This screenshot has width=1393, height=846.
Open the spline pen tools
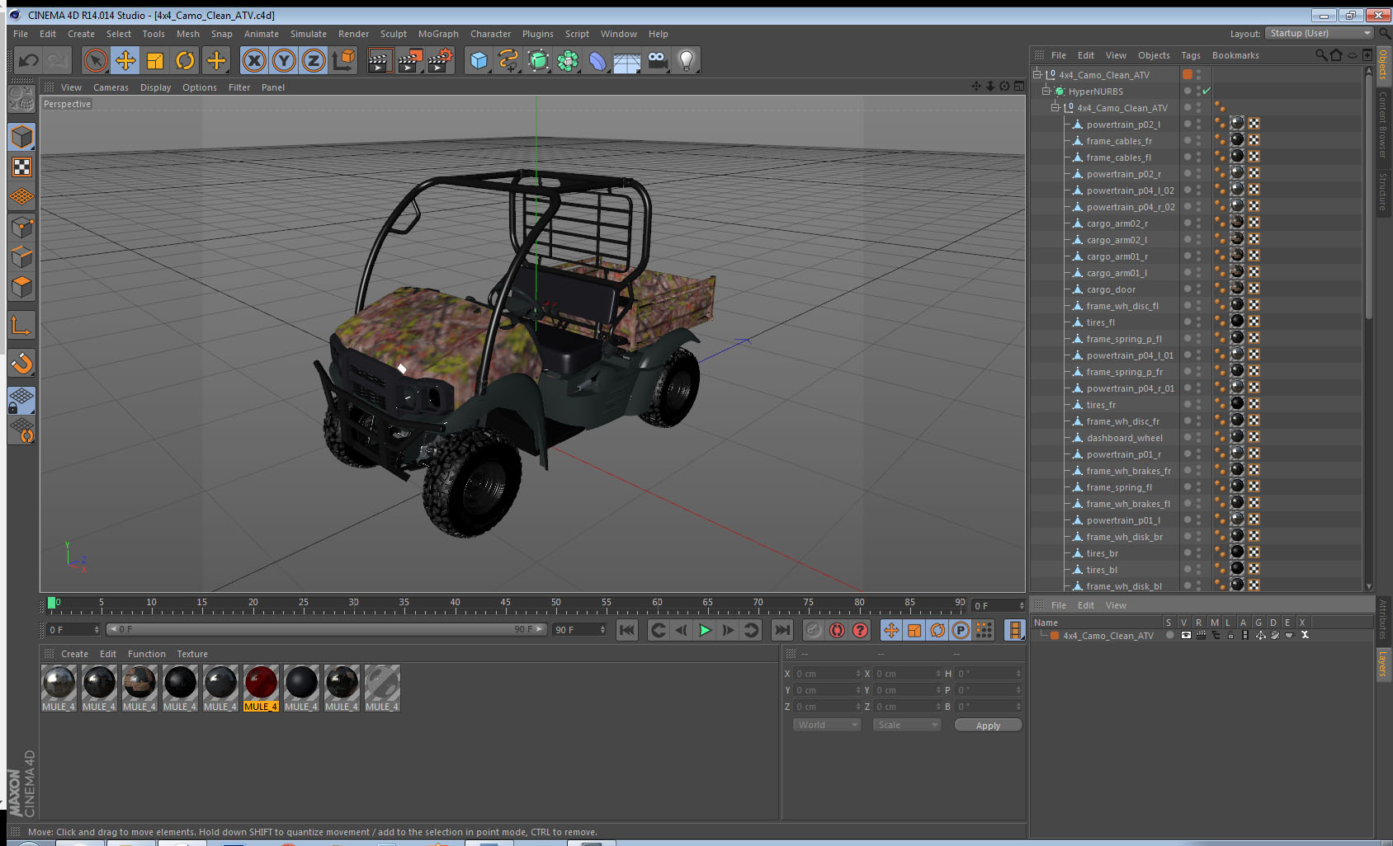[508, 60]
